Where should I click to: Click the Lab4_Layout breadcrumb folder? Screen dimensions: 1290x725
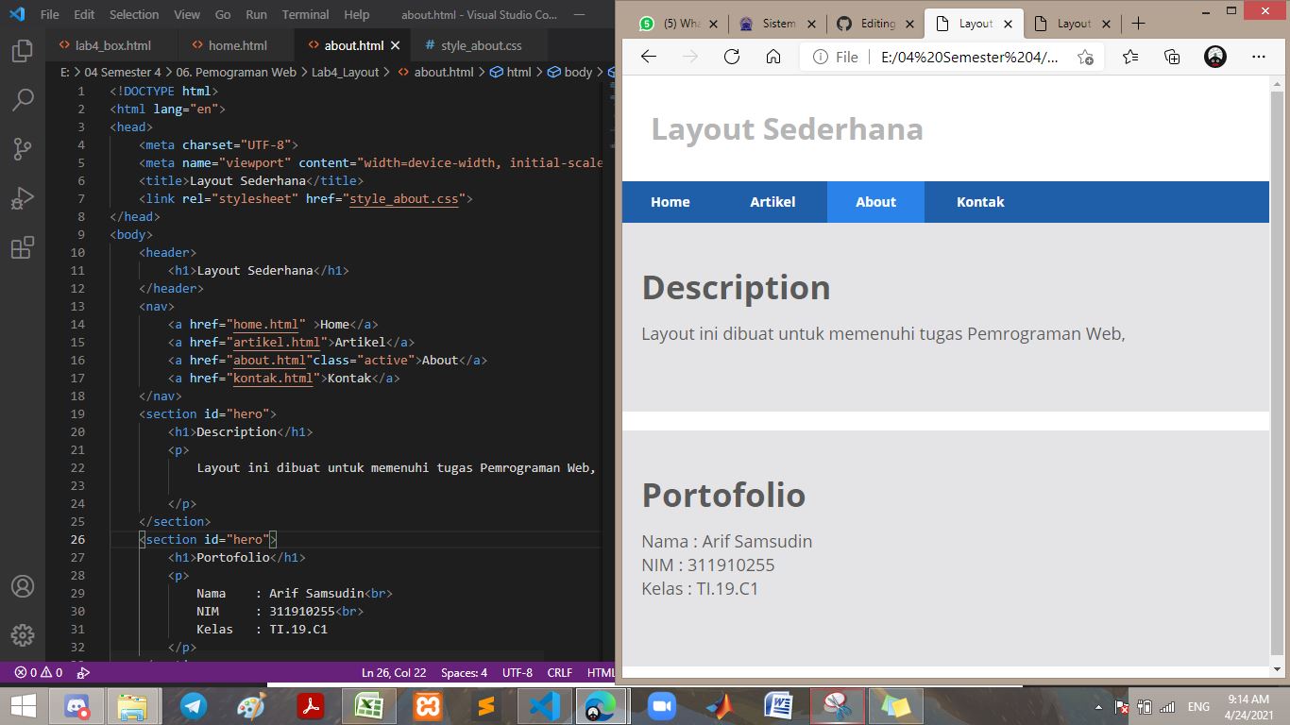click(x=346, y=72)
